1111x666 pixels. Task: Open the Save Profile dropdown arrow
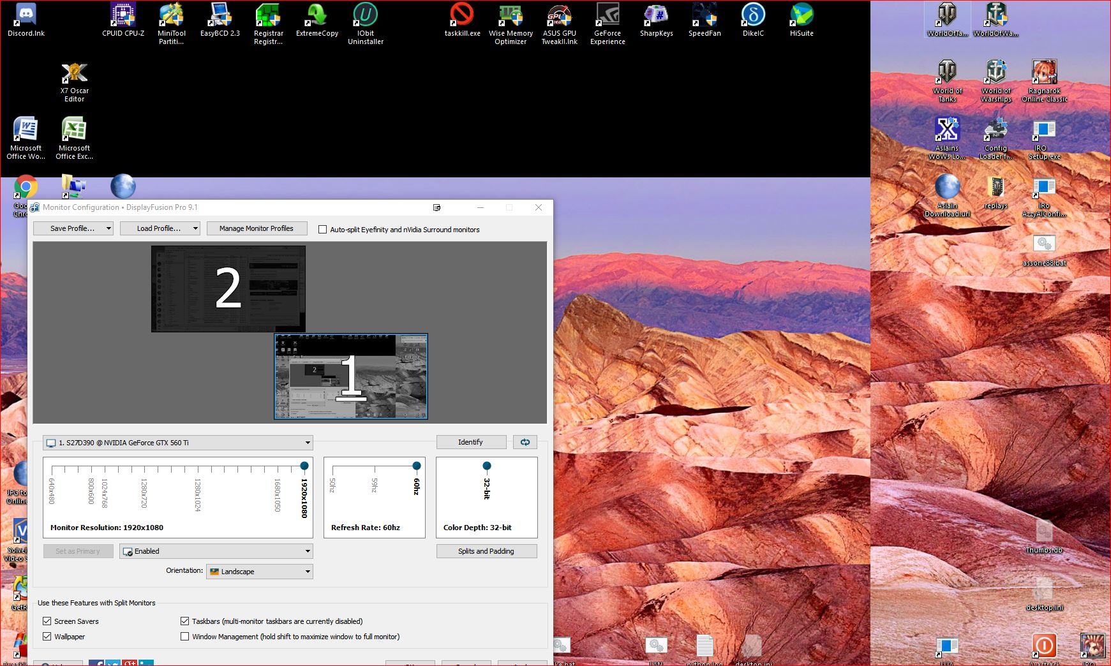tap(108, 228)
